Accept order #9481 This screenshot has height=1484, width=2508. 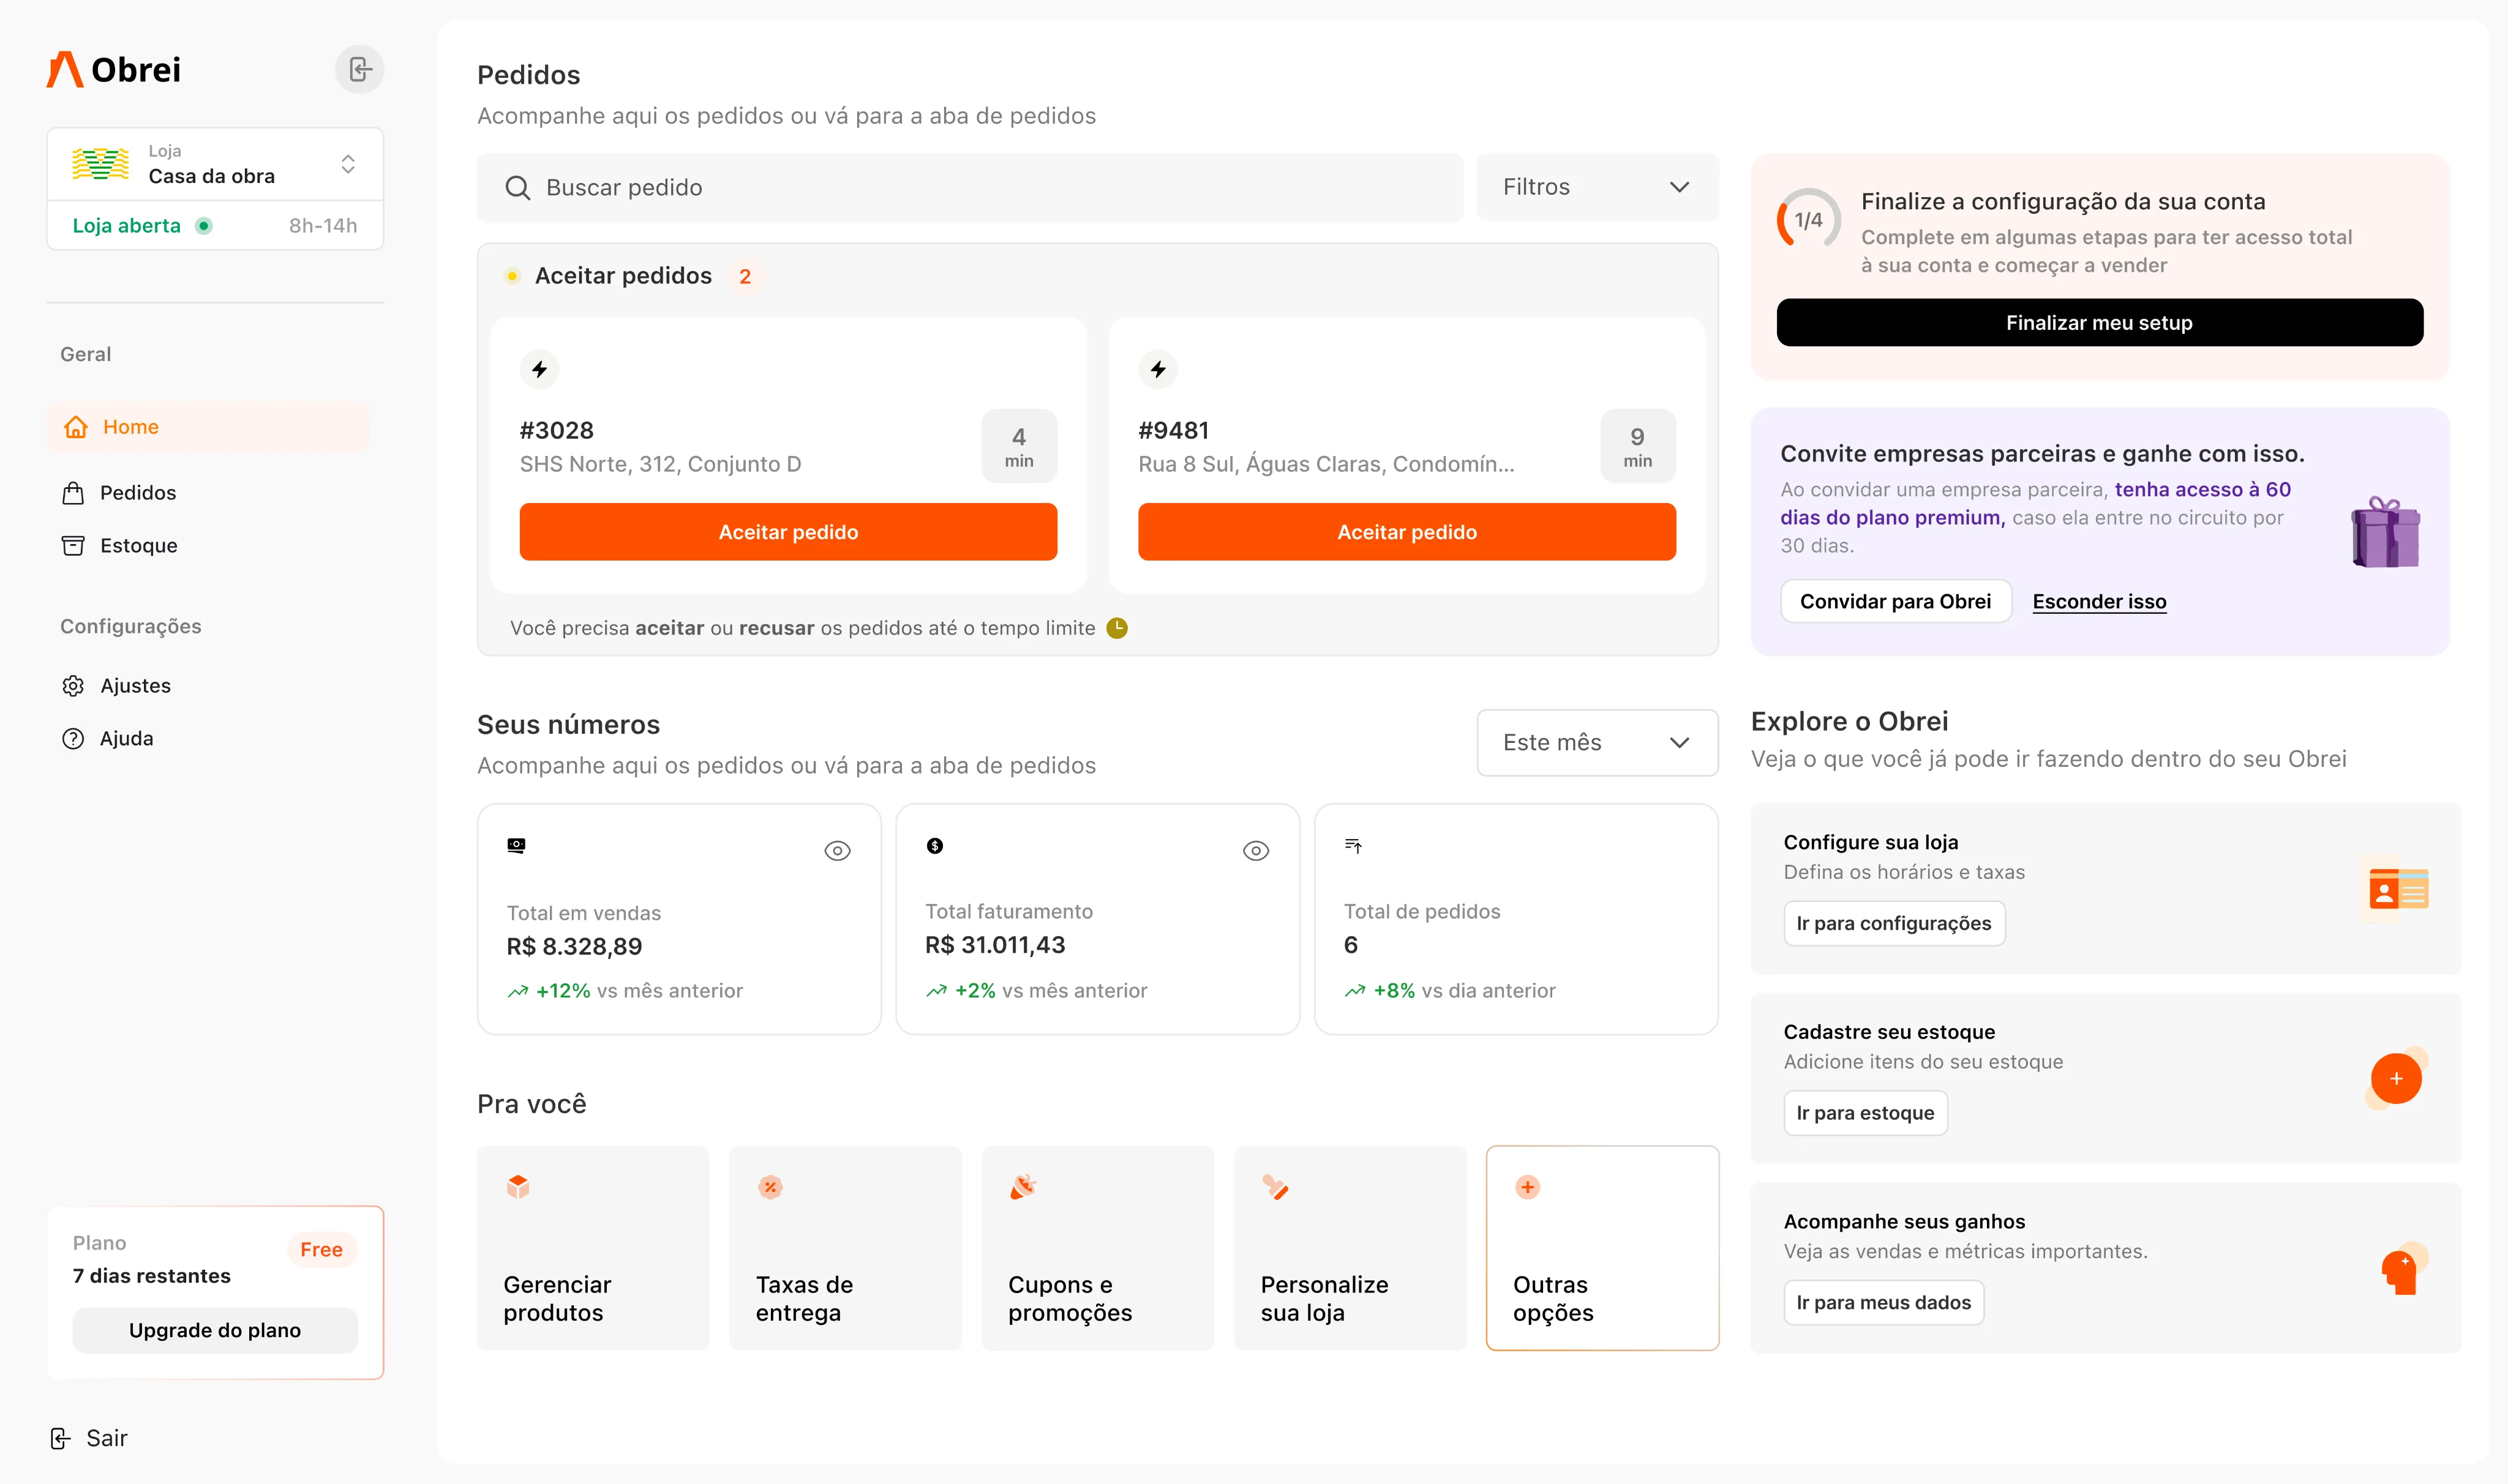[x=1406, y=532]
